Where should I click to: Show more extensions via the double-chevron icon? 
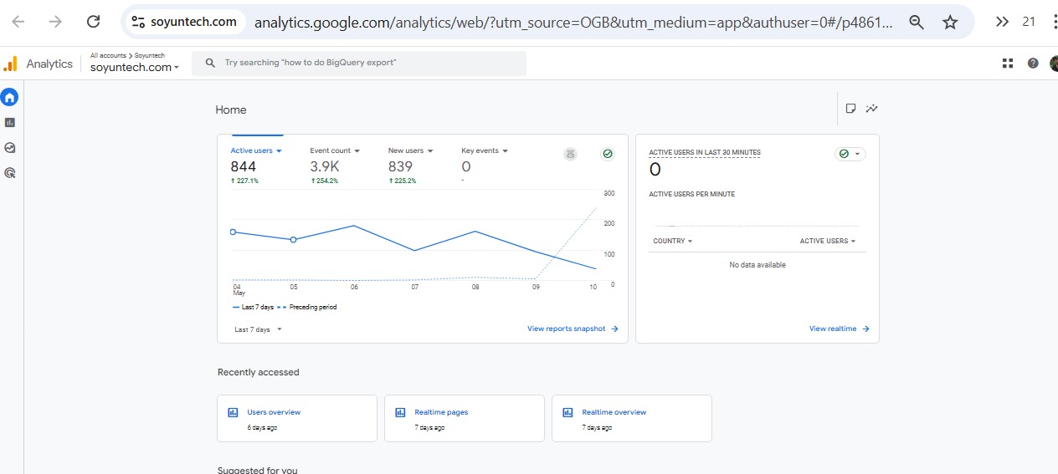[1002, 22]
